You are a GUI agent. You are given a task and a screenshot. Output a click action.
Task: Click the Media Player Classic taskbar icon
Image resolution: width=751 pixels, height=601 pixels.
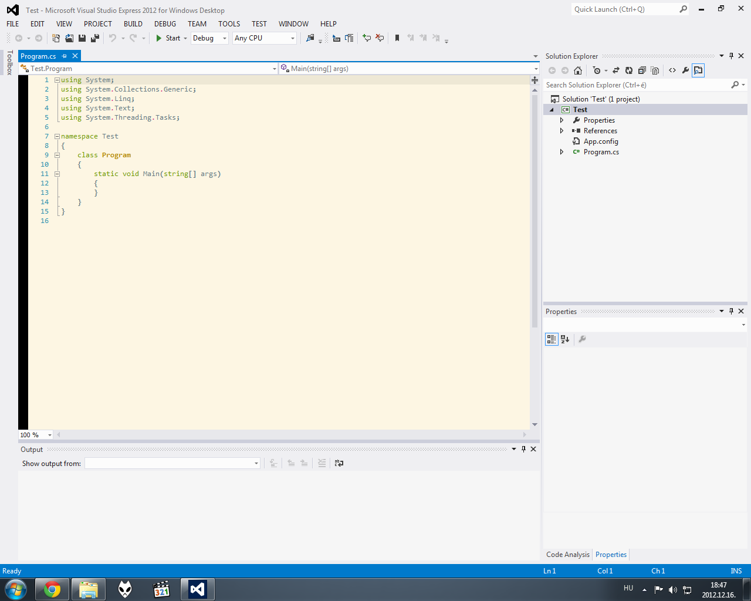(x=161, y=589)
